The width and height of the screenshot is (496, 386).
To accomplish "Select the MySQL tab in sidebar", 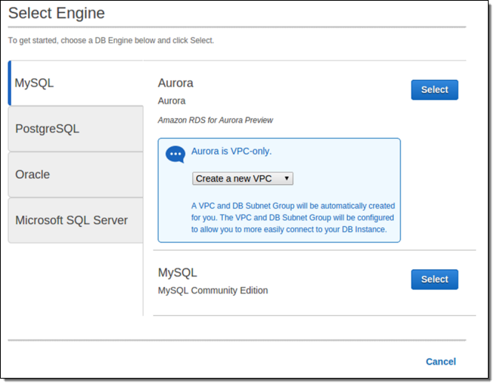I will tap(76, 83).
